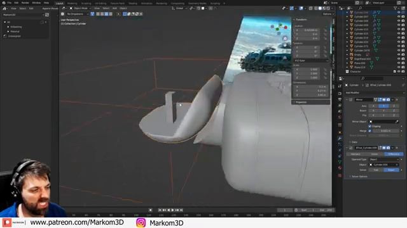Screen dimensions: 407x228
Task: Expand the Solver Options section
Action: pos(359,177)
